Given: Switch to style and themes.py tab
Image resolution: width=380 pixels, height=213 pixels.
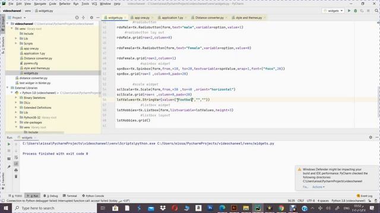Looking at the screenshot, I should (x=249, y=18).
